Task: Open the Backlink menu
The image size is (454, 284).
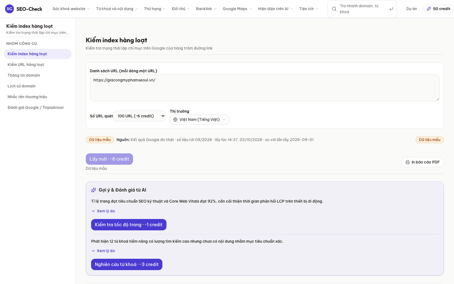Action: [206, 9]
